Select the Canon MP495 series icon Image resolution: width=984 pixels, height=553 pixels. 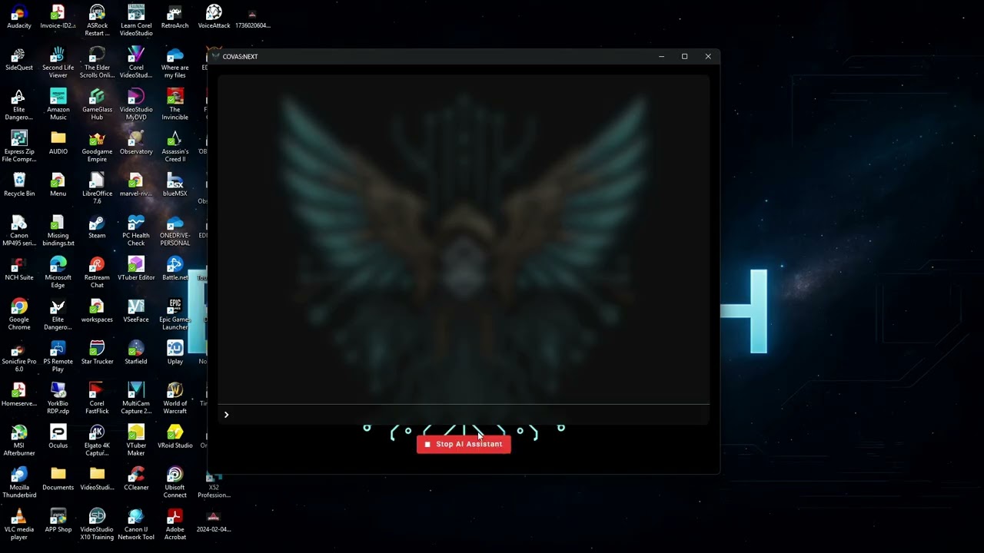(19, 230)
